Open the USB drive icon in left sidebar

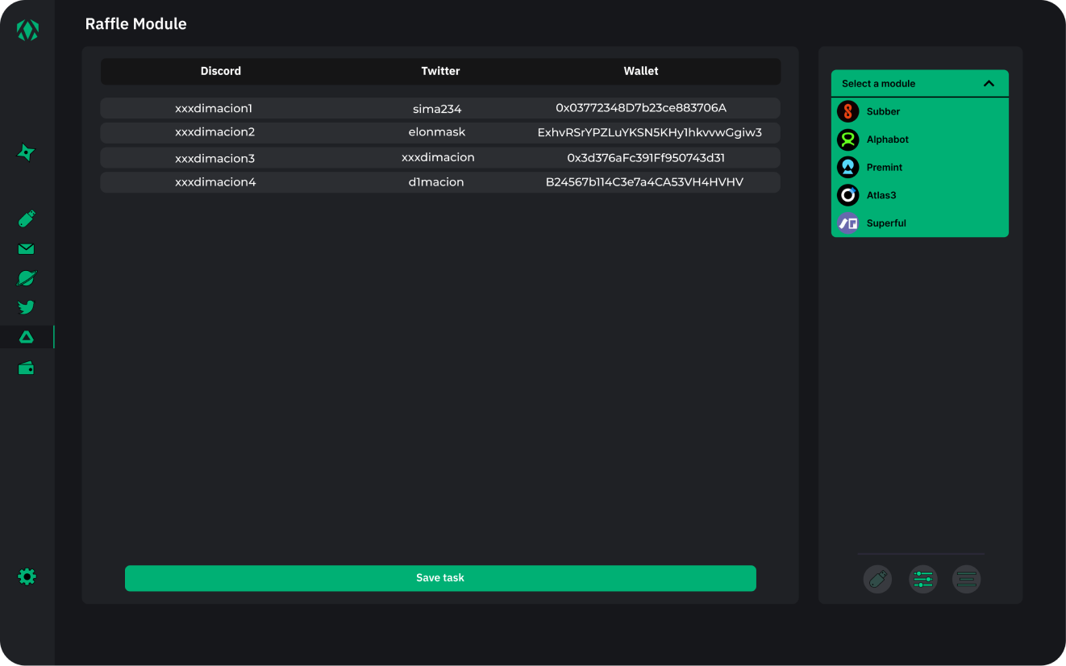[x=26, y=219]
